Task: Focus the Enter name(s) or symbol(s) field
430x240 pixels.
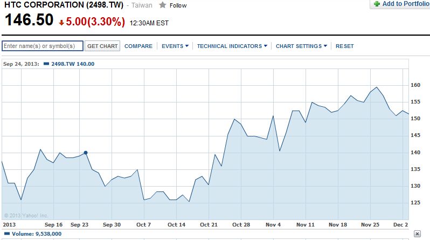Action: click(x=43, y=46)
